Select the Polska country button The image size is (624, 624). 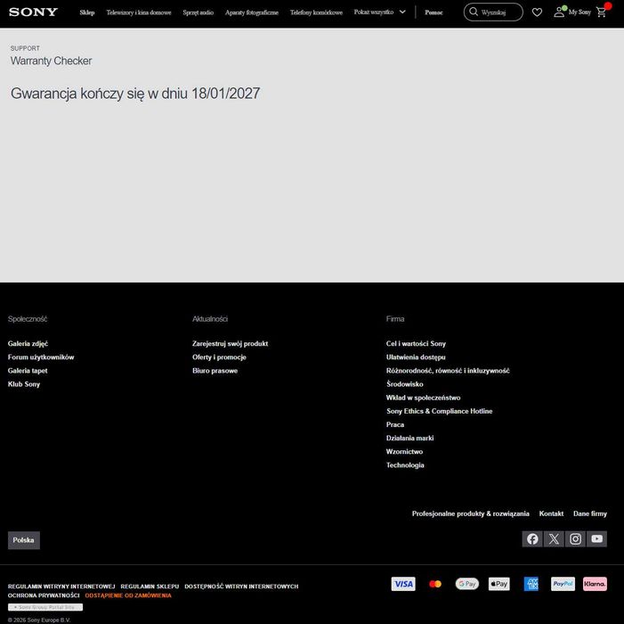tap(24, 540)
